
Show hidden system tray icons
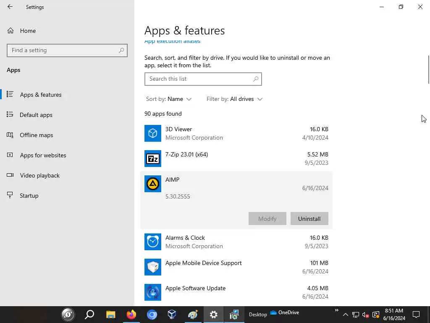[346, 315]
